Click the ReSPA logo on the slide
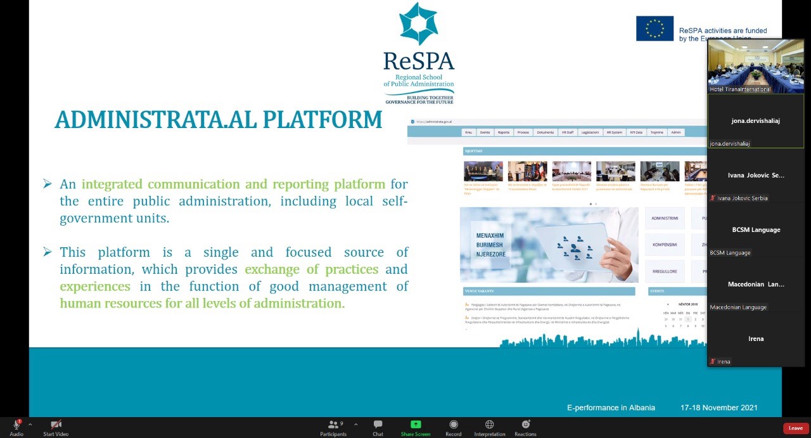Viewport: 811px width, 438px height. [419, 53]
